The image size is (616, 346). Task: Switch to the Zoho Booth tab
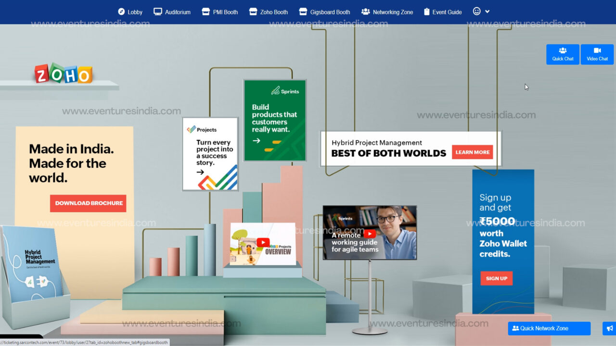[268, 12]
